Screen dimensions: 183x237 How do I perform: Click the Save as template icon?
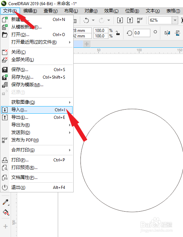[5, 85]
